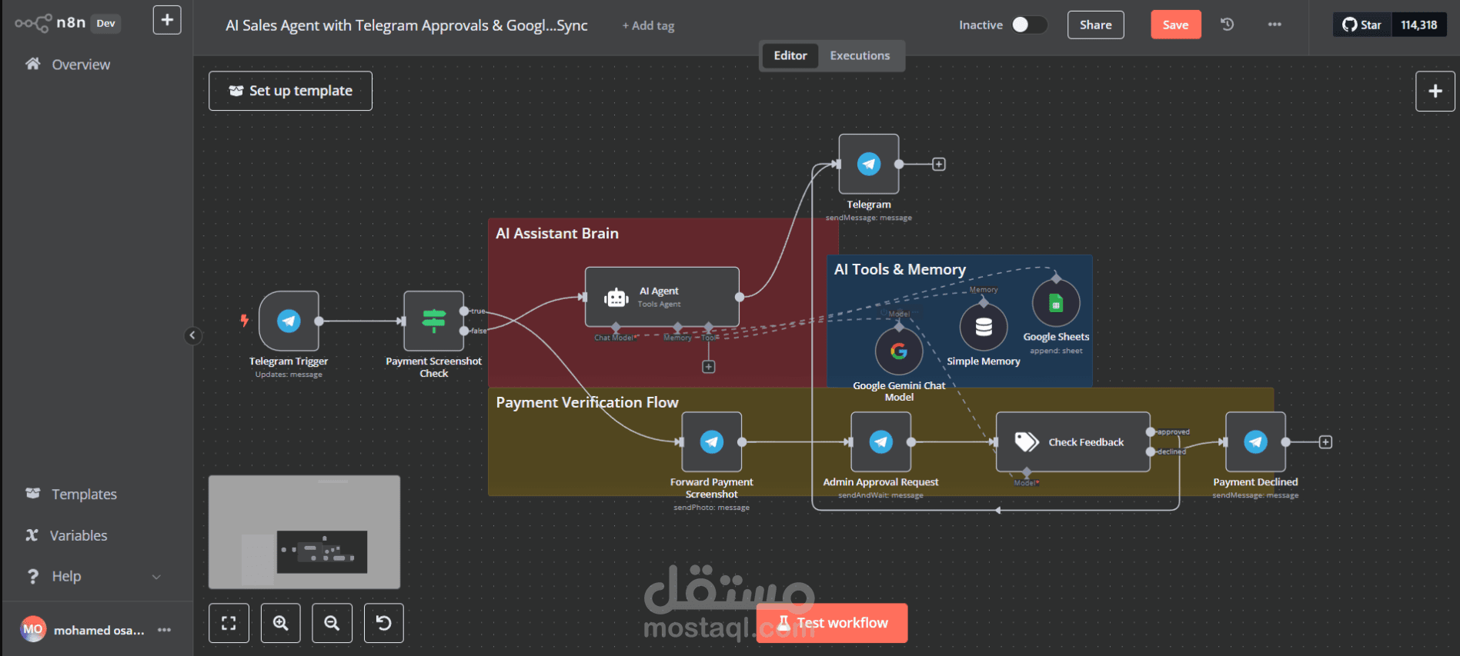Add a node from the canvas plus button
The image size is (1460, 656).
click(x=1435, y=91)
